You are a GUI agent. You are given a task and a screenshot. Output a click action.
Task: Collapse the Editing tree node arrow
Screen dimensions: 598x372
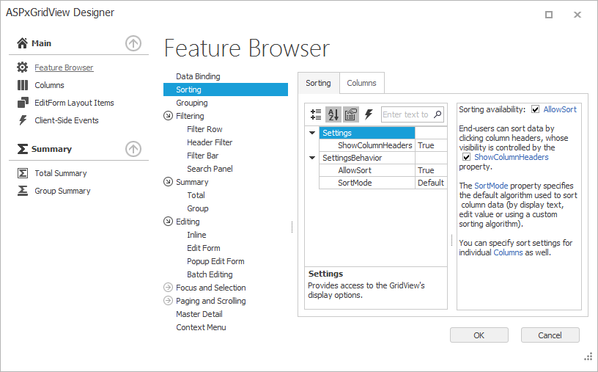click(x=168, y=221)
